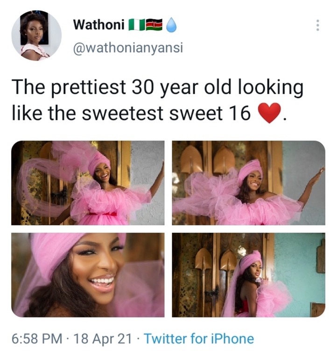This screenshot has width=336, height=357.
Task: Open photo of woman beside teal wall
Action: pos(249,275)
